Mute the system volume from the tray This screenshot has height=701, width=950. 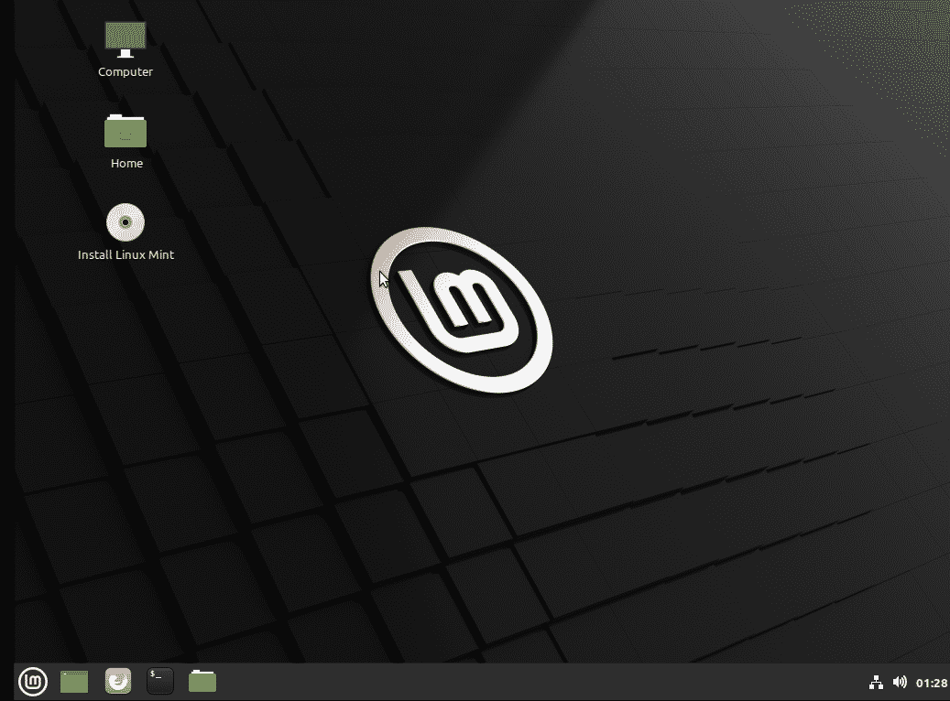pos(900,682)
